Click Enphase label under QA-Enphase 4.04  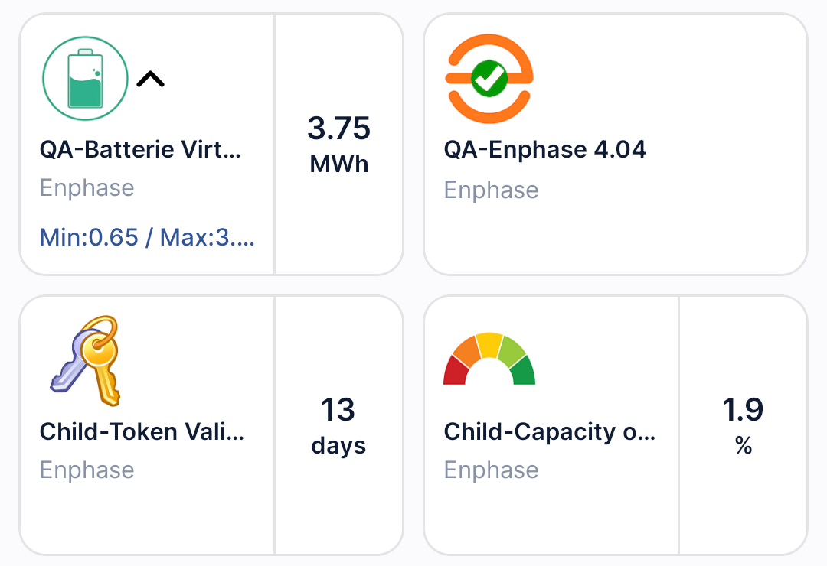pos(491,189)
